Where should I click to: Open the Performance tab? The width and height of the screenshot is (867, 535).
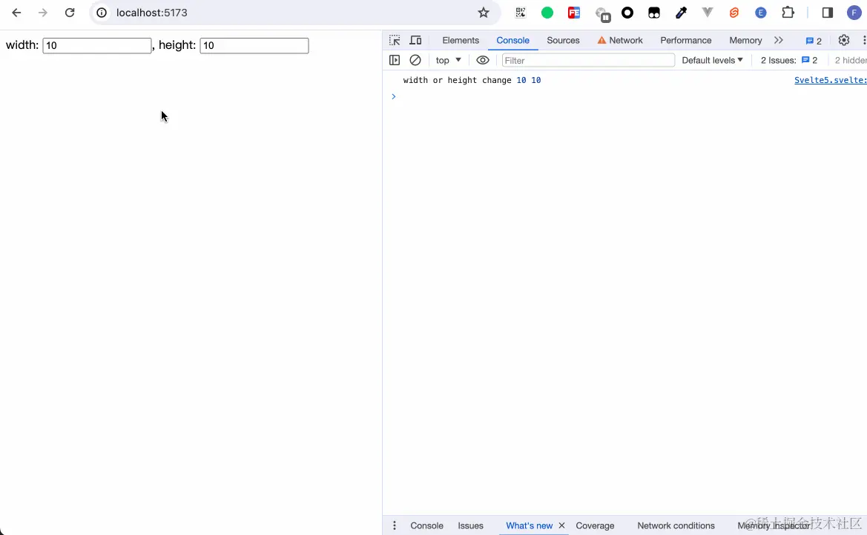(685, 40)
